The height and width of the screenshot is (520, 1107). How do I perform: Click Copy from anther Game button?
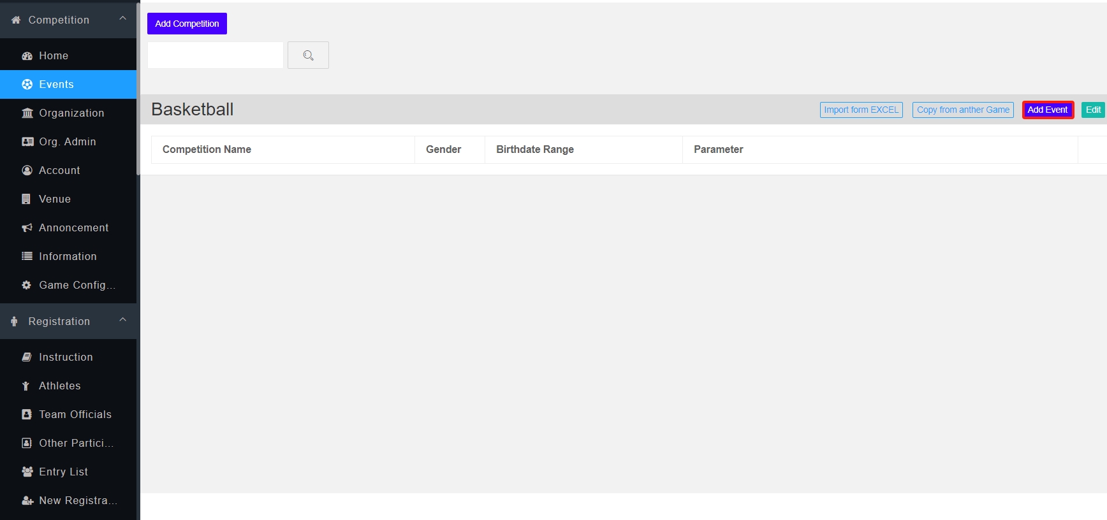[x=963, y=110]
